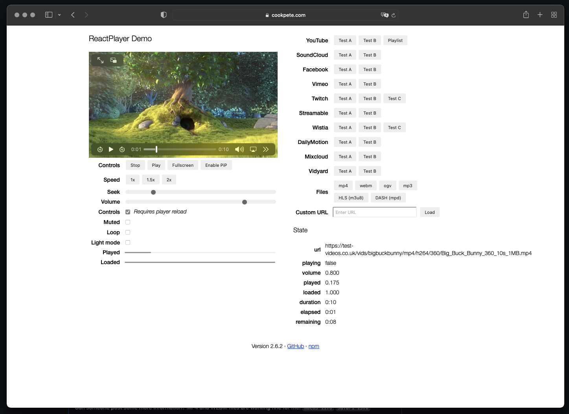
Task: Open the Safari share sheet
Action: 526,15
